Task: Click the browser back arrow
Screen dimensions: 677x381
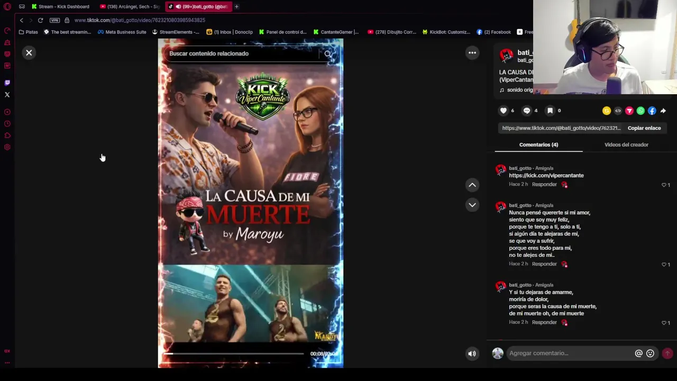Action: 21,20
